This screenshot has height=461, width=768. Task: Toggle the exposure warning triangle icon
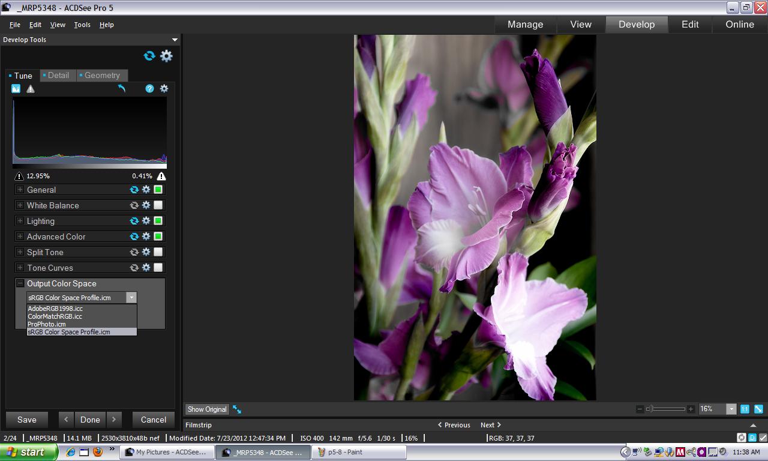pos(31,89)
